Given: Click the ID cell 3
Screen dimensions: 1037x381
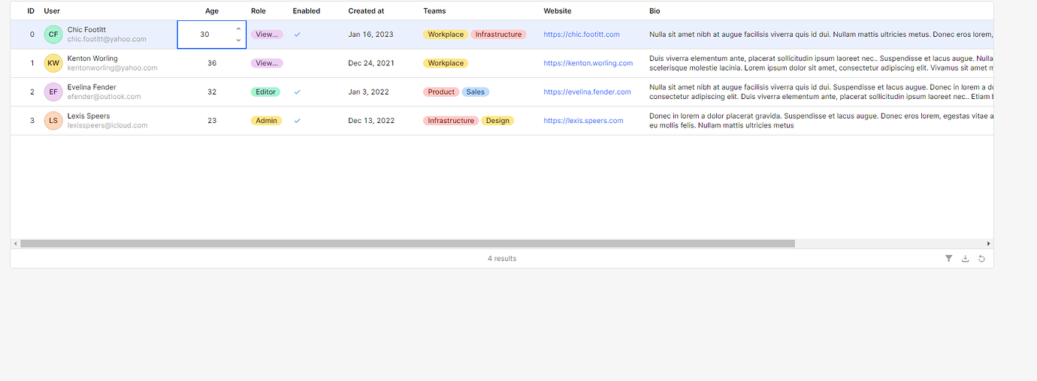Looking at the screenshot, I should (x=32, y=121).
